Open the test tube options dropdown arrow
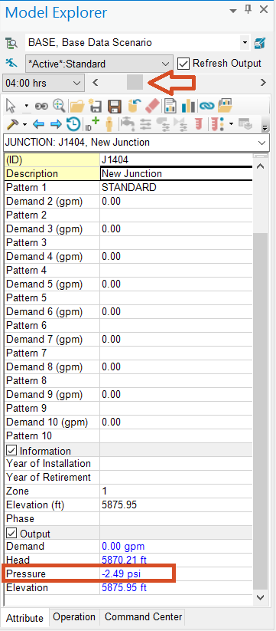The image size is (276, 631). (231, 124)
